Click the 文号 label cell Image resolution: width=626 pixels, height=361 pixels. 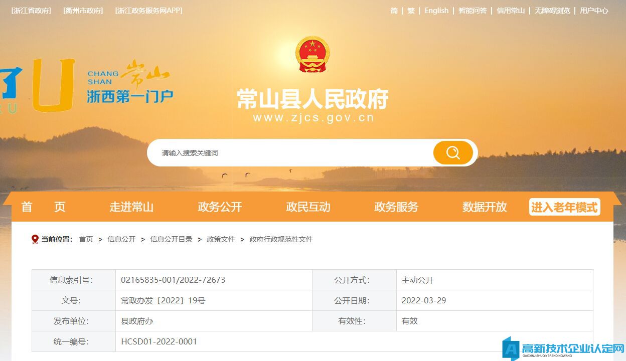[74, 300]
